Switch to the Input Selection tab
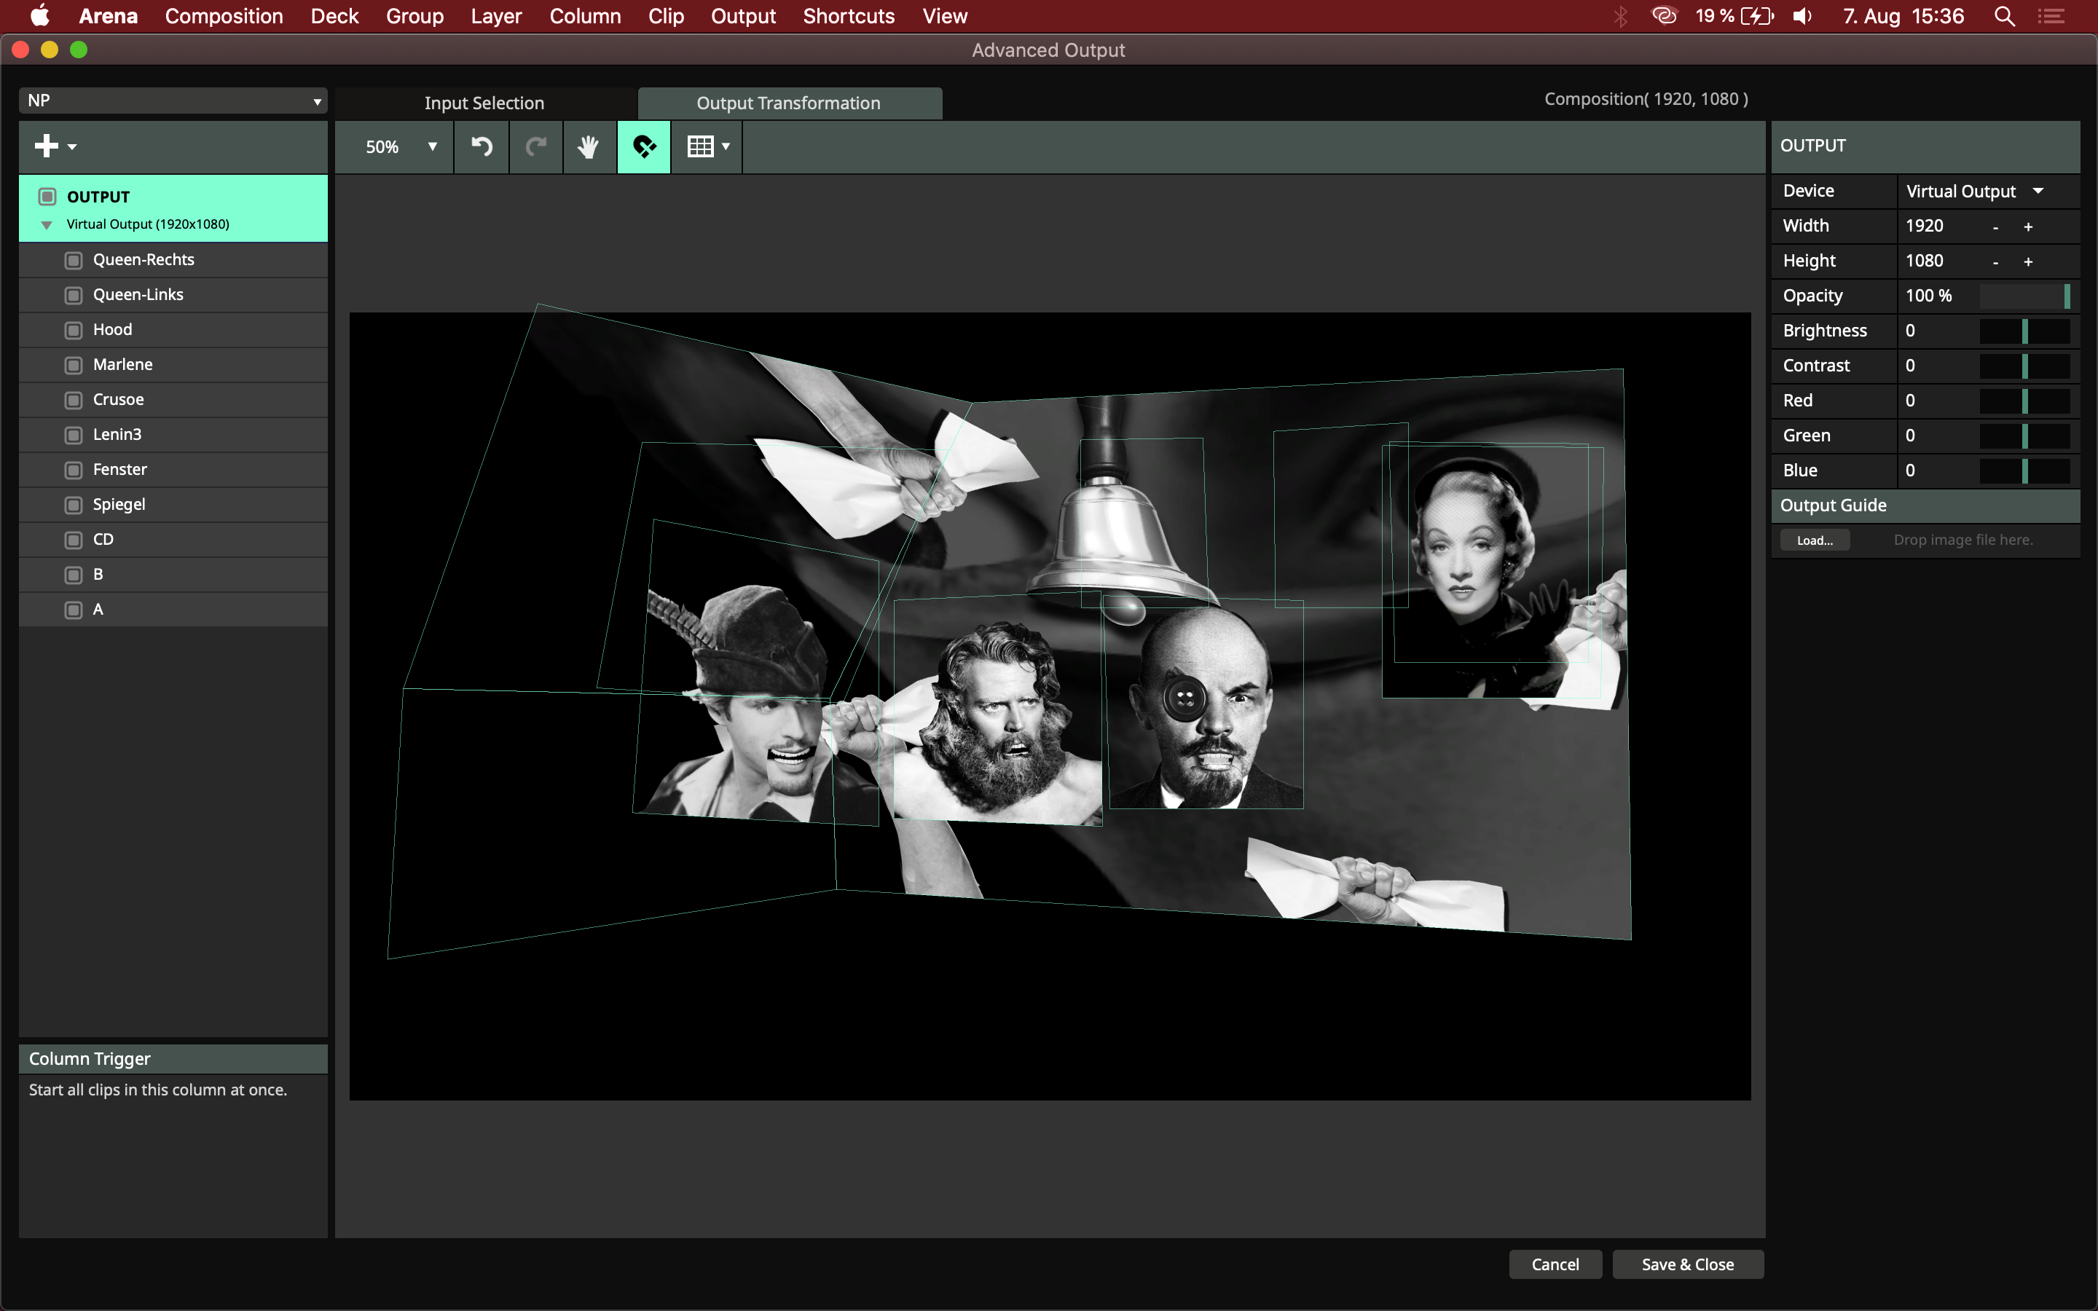 pos(484,103)
